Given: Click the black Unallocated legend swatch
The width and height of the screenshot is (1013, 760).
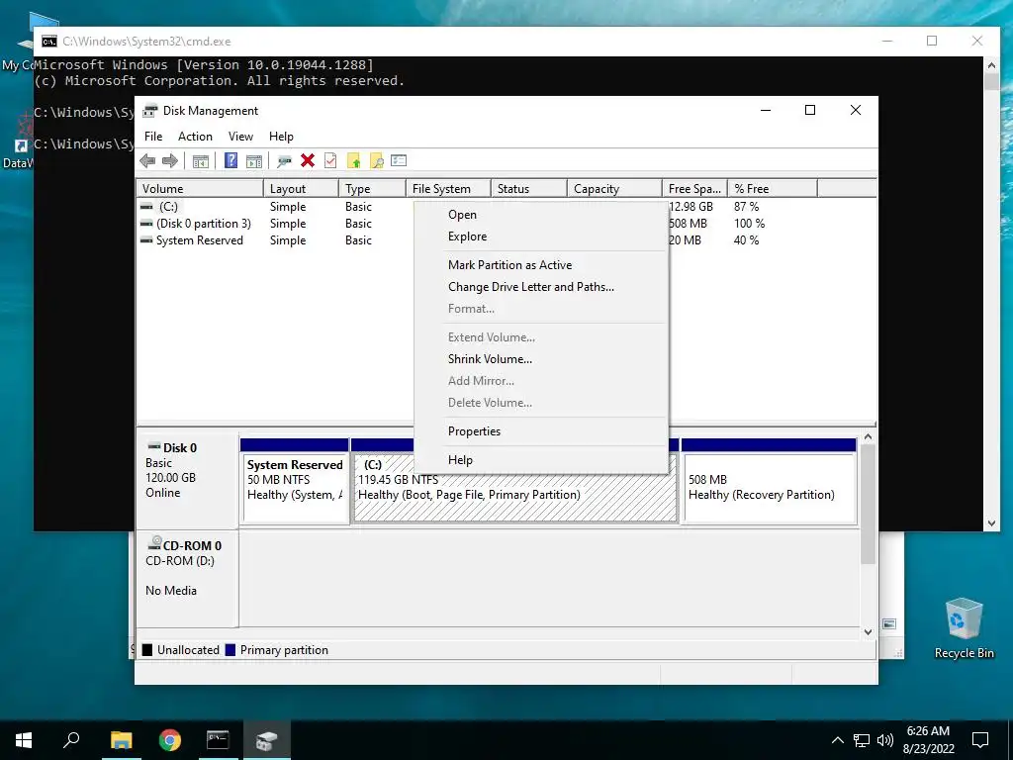Looking at the screenshot, I should point(147,650).
